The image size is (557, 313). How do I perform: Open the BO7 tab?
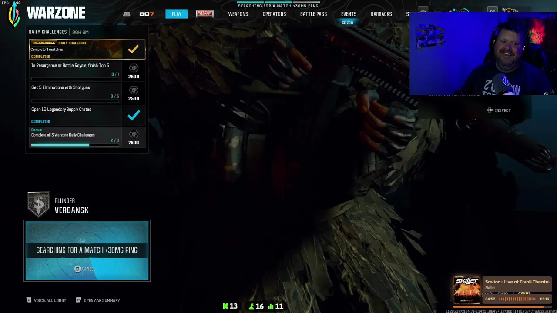(x=147, y=14)
